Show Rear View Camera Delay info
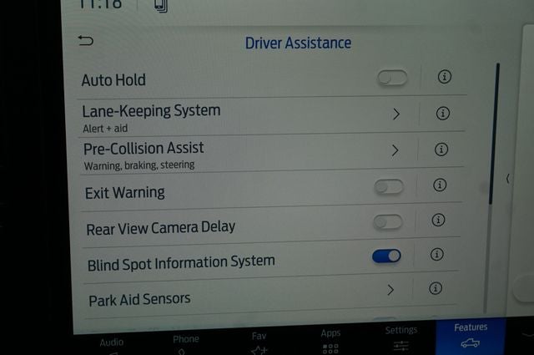The width and height of the screenshot is (534, 355). click(438, 220)
